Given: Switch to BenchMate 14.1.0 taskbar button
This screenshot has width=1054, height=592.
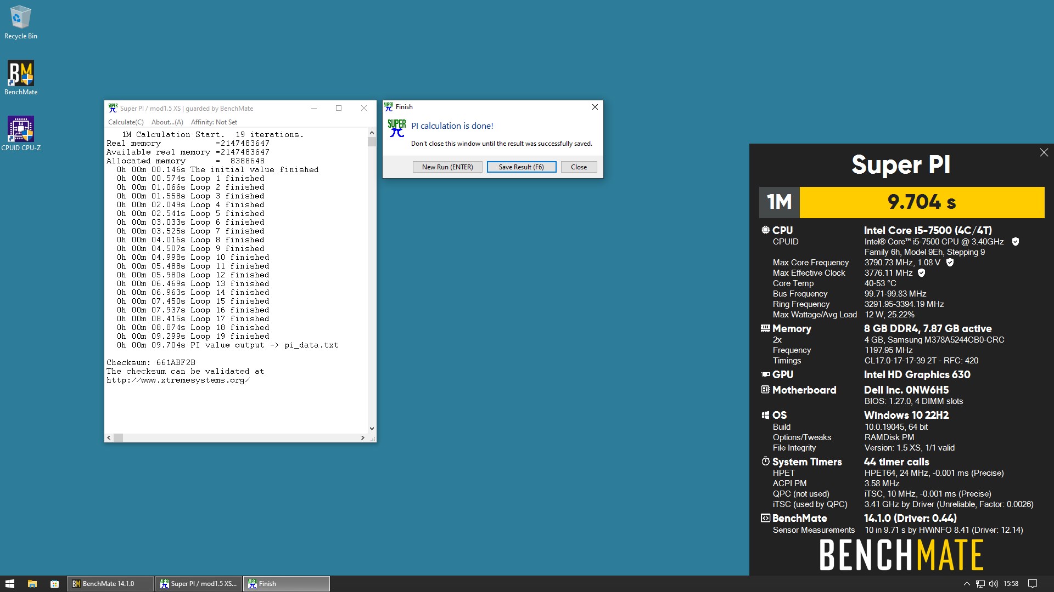Looking at the screenshot, I should point(110,584).
